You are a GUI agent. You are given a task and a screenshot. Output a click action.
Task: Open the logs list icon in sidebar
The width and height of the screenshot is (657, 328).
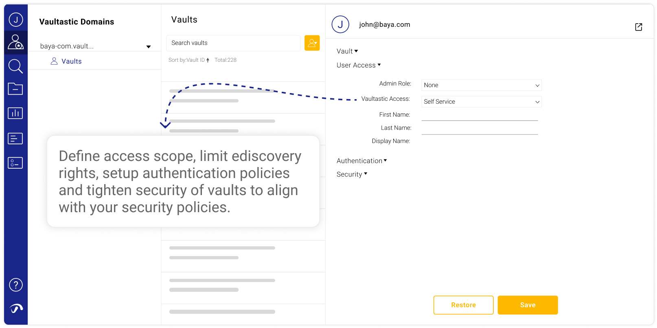point(15,138)
